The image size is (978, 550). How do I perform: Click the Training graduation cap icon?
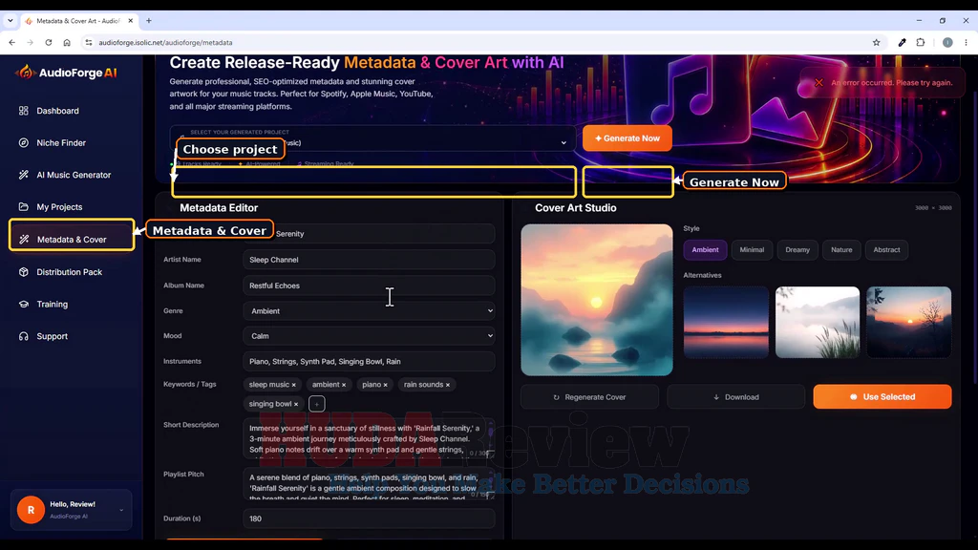click(24, 305)
